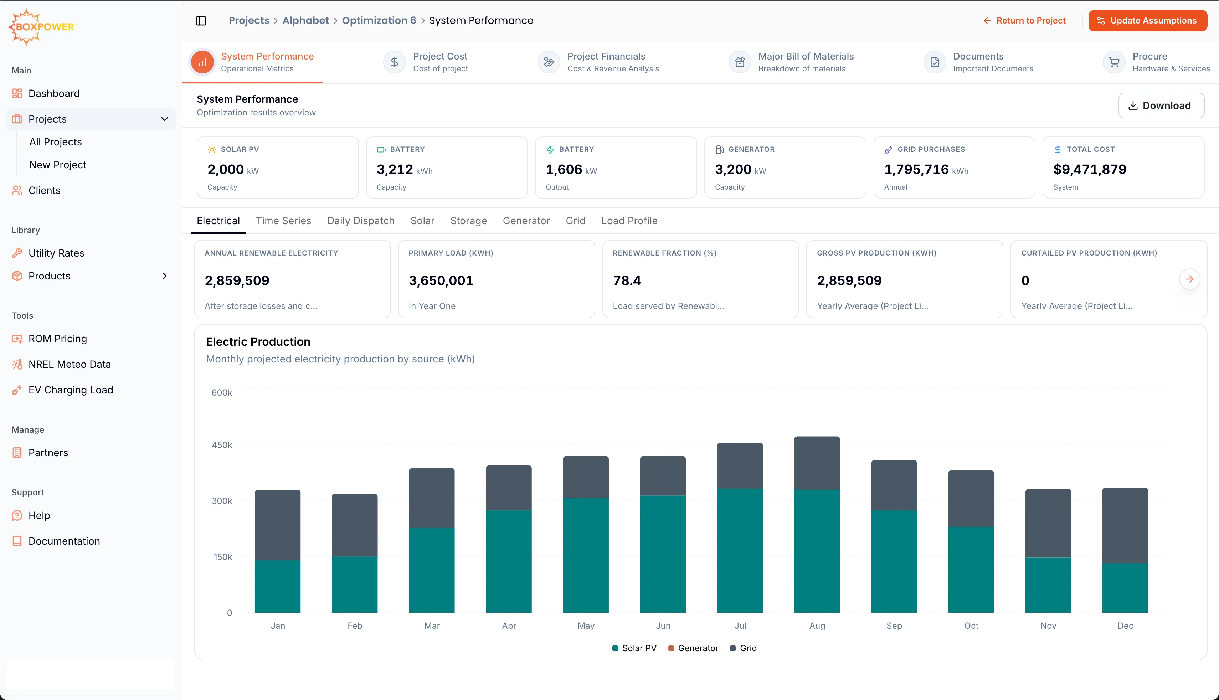Viewport: 1219px width, 700px height.
Task: Click the Gross PV Production card
Action: 905,279
